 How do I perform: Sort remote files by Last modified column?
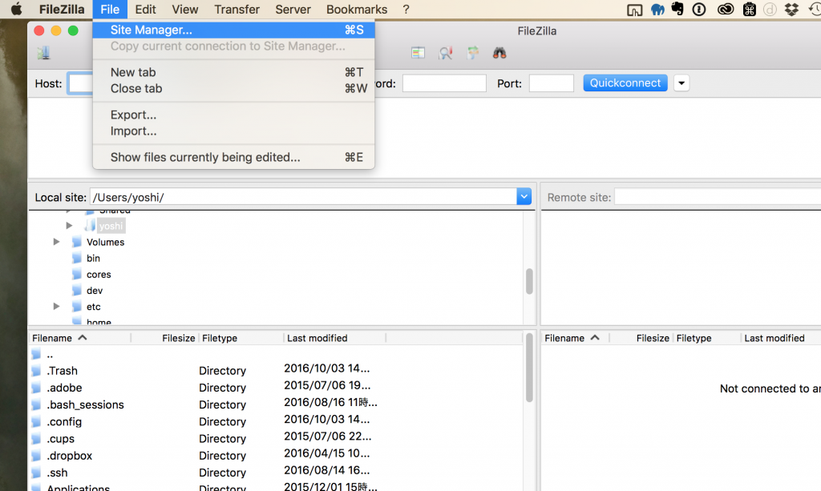tap(774, 338)
